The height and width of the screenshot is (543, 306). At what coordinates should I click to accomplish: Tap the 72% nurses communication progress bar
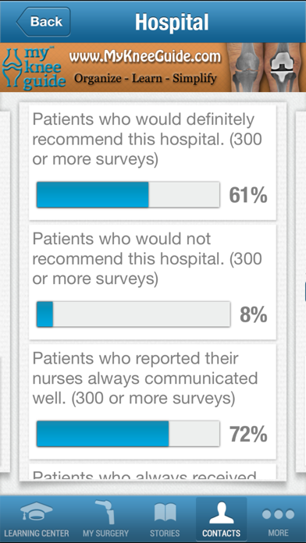tap(128, 434)
